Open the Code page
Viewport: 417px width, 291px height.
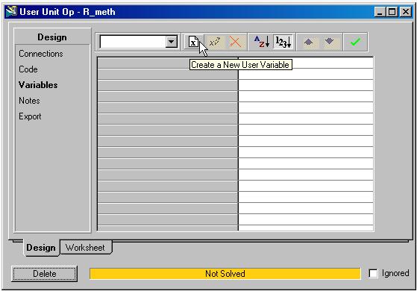point(28,69)
